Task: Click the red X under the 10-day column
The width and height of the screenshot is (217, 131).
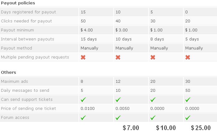Action: (x=118, y=57)
